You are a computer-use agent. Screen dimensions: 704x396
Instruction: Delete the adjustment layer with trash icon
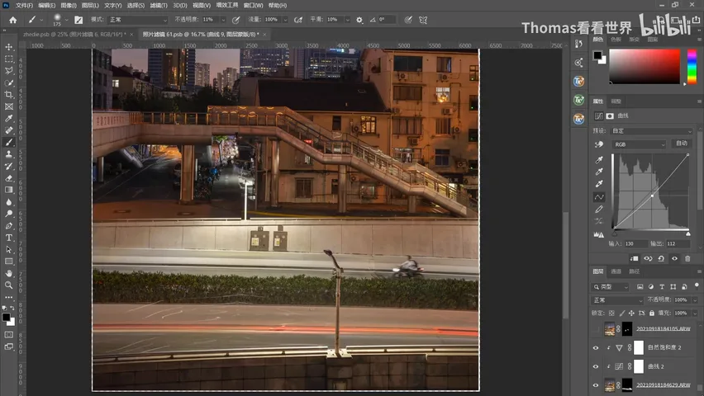coord(687,258)
